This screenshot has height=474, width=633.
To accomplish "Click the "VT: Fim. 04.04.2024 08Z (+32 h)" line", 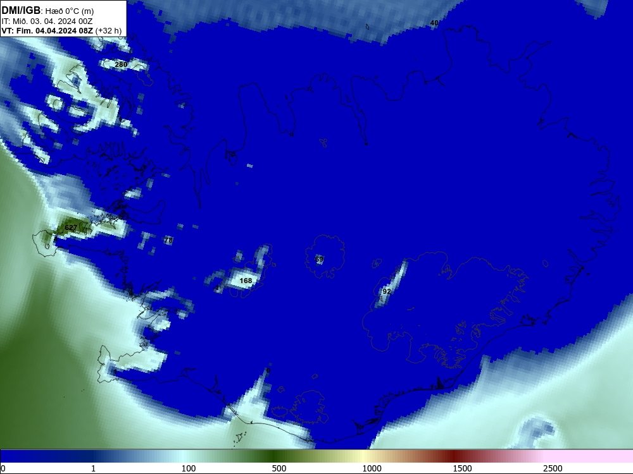I will click(x=61, y=31).
